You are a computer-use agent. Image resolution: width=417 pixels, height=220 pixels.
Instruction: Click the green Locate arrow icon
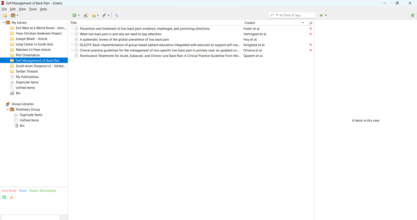coord(322,15)
